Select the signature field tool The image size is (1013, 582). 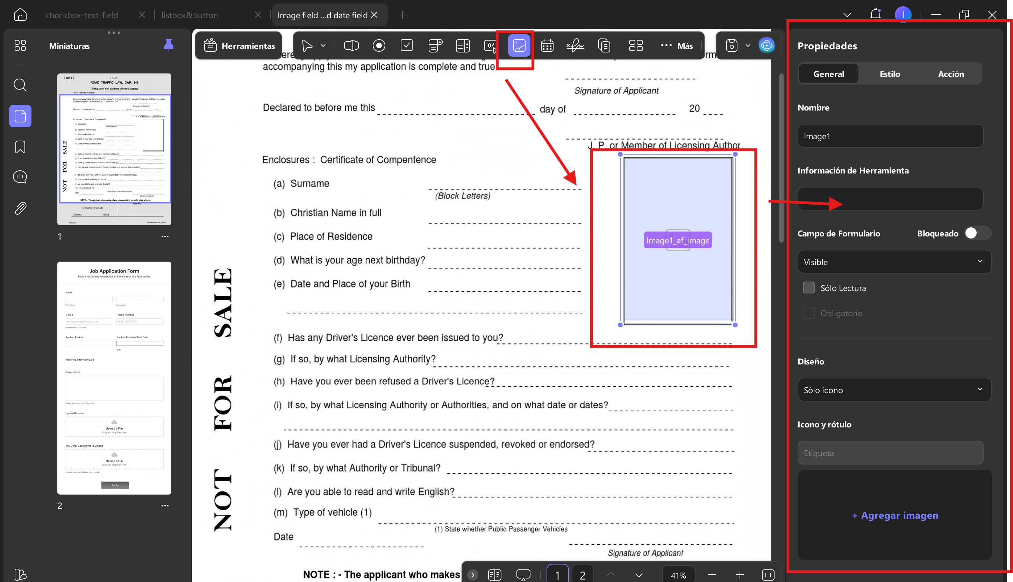tap(575, 45)
